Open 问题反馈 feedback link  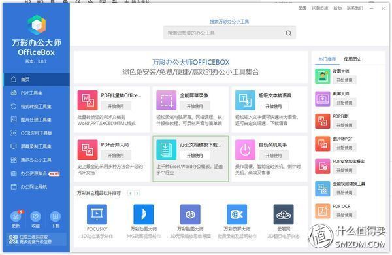click(x=320, y=8)
